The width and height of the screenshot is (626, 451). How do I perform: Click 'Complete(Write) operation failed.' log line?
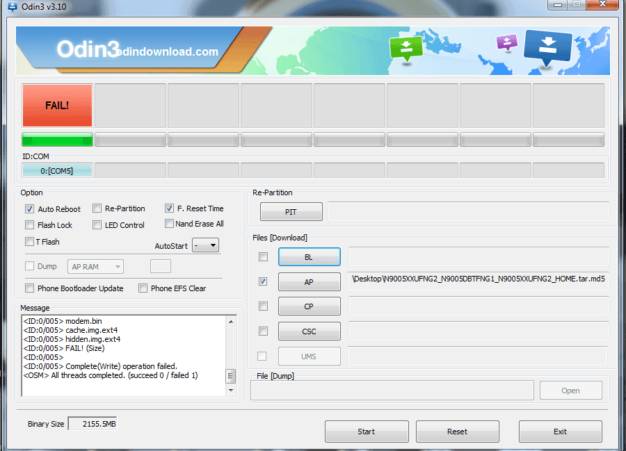pyautogui.click(x=100, y=366)
